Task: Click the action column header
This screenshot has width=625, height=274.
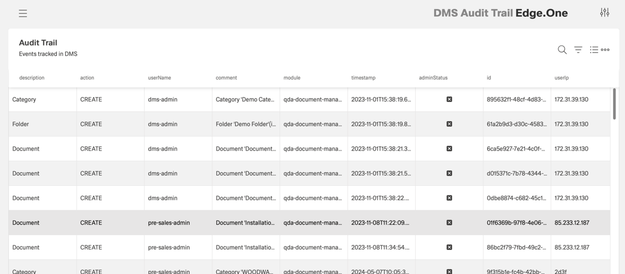Action: point(87,78)
